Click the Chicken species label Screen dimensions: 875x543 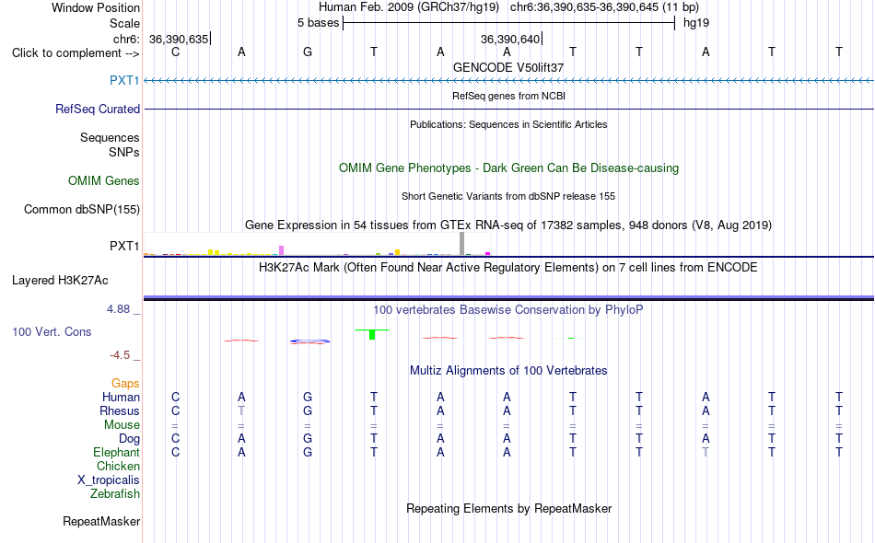[118, 466]
